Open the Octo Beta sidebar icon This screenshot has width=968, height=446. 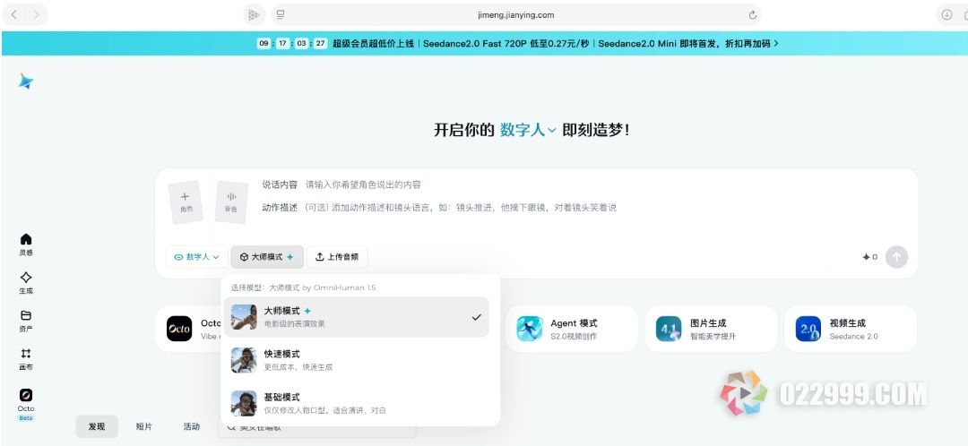(x=26, y=404)
